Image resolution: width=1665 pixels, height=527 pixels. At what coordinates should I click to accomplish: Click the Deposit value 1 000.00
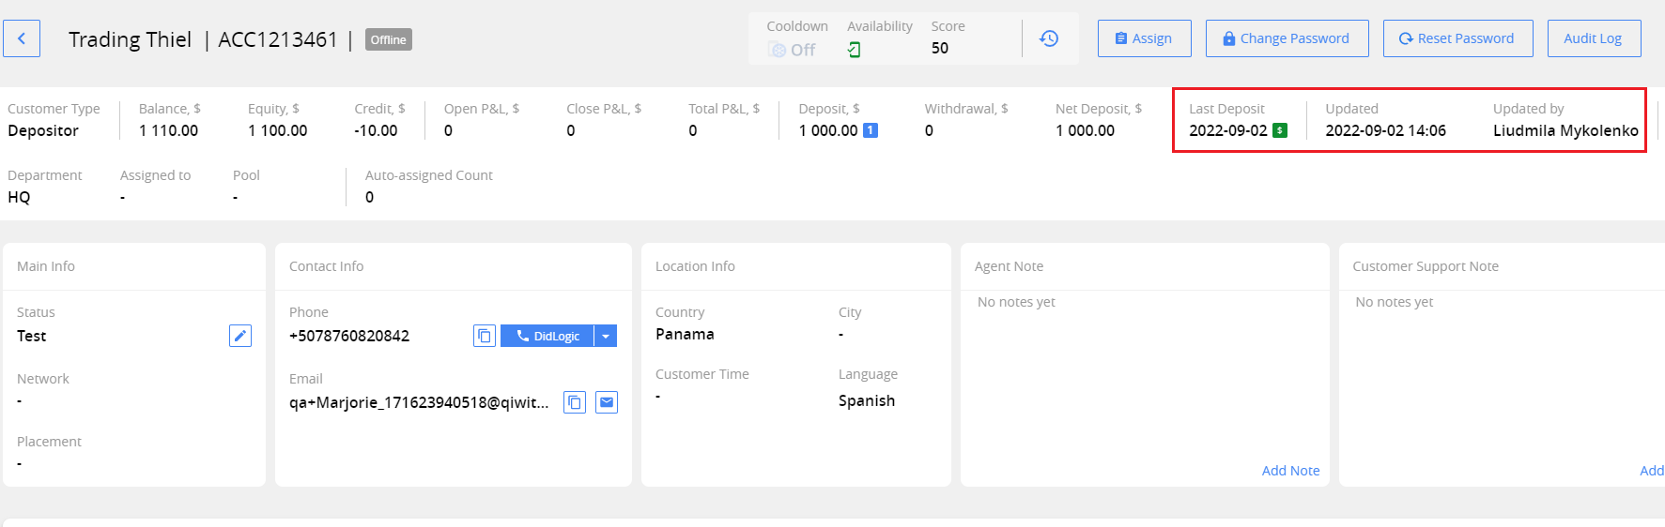tap(828, 130)
